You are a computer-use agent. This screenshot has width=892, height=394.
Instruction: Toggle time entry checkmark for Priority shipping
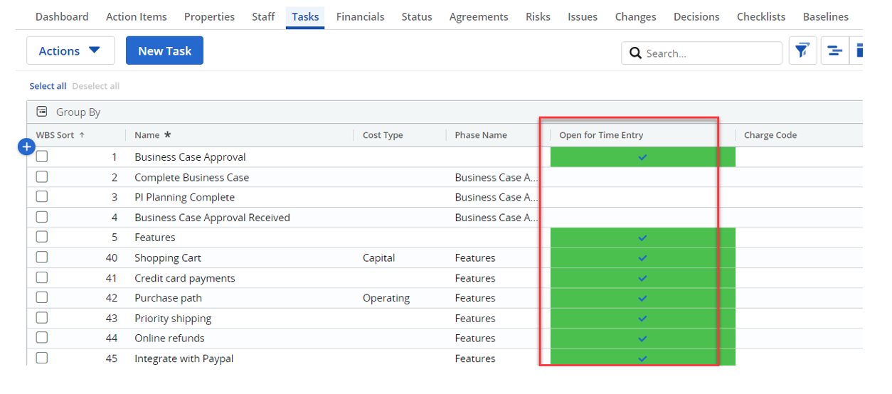642,318
